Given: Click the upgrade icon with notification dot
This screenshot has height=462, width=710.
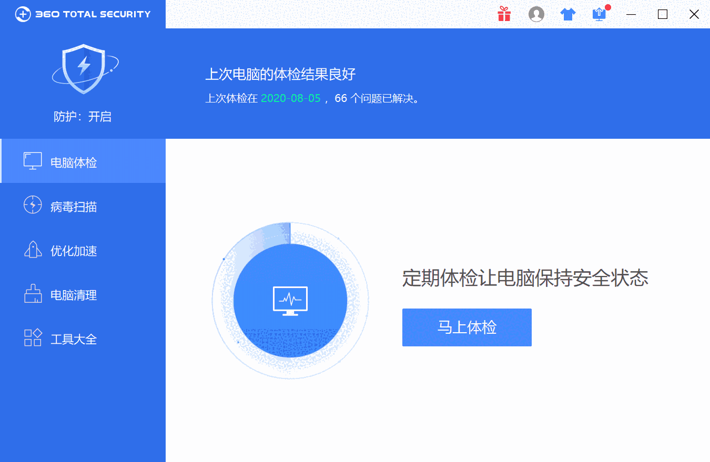Looking at the screenshot, I should [599, 14].
